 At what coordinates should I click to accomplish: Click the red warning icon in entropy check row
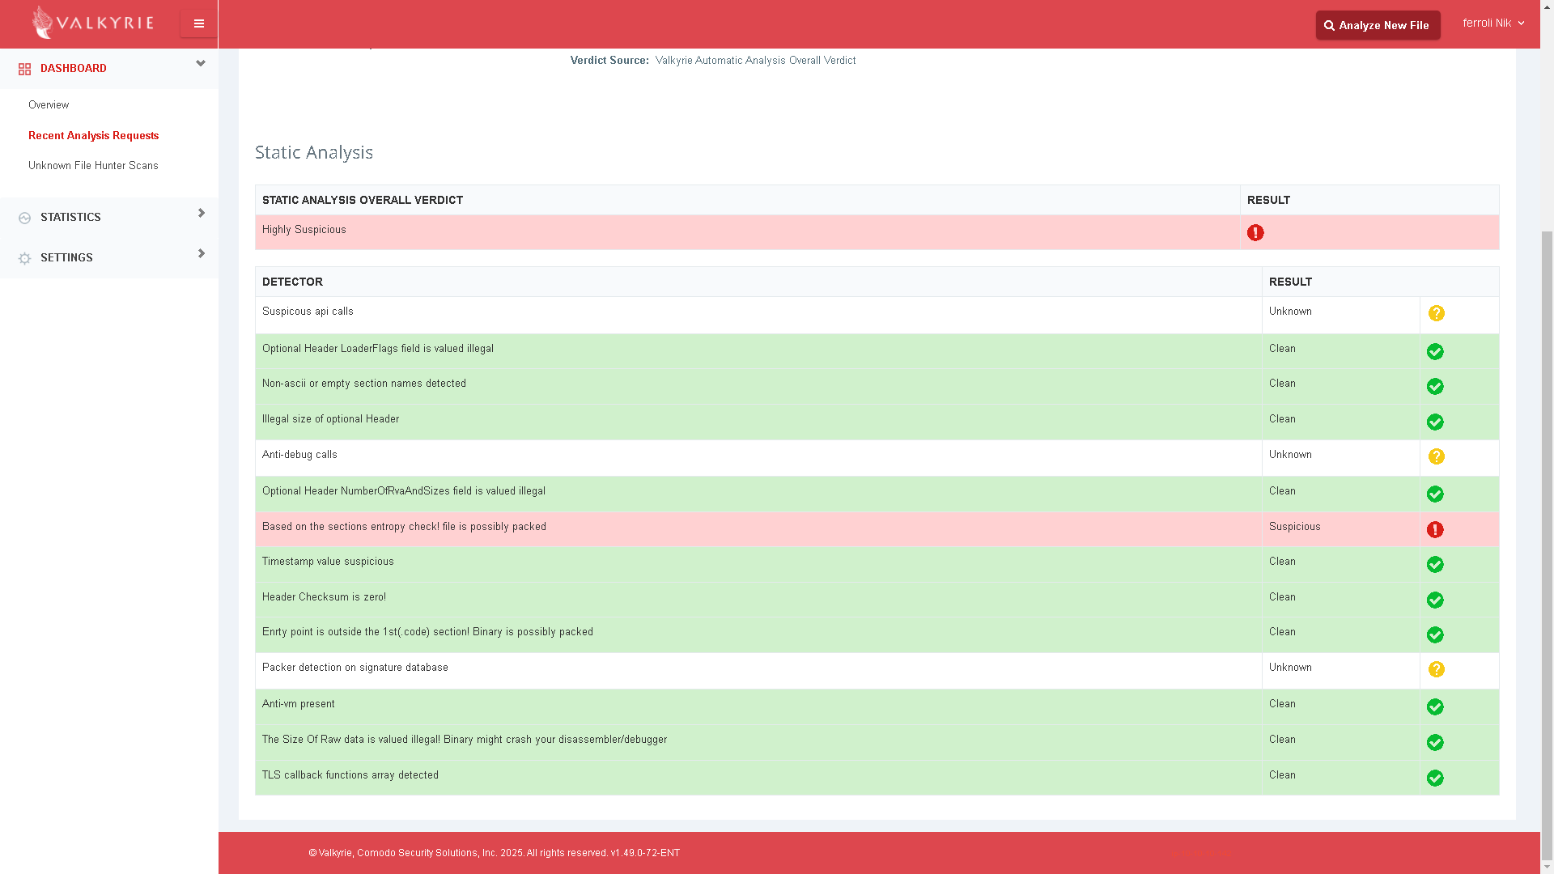coord(1435,529)
